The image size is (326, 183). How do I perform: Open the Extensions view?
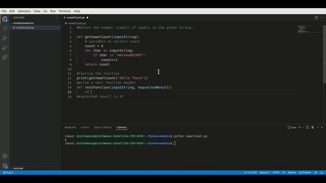point(5,57)
